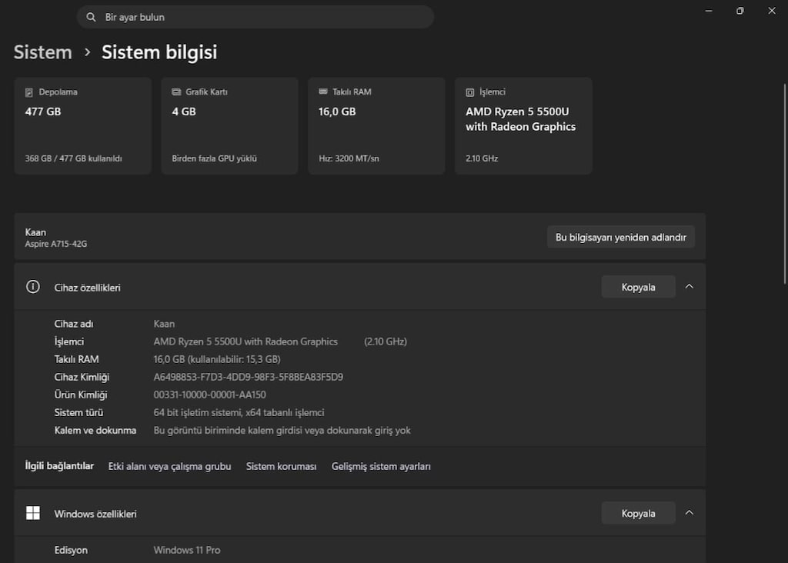The image size is (788, 563).
Task: Click the vertical scrollbar thumb
Action: point(784,183)
